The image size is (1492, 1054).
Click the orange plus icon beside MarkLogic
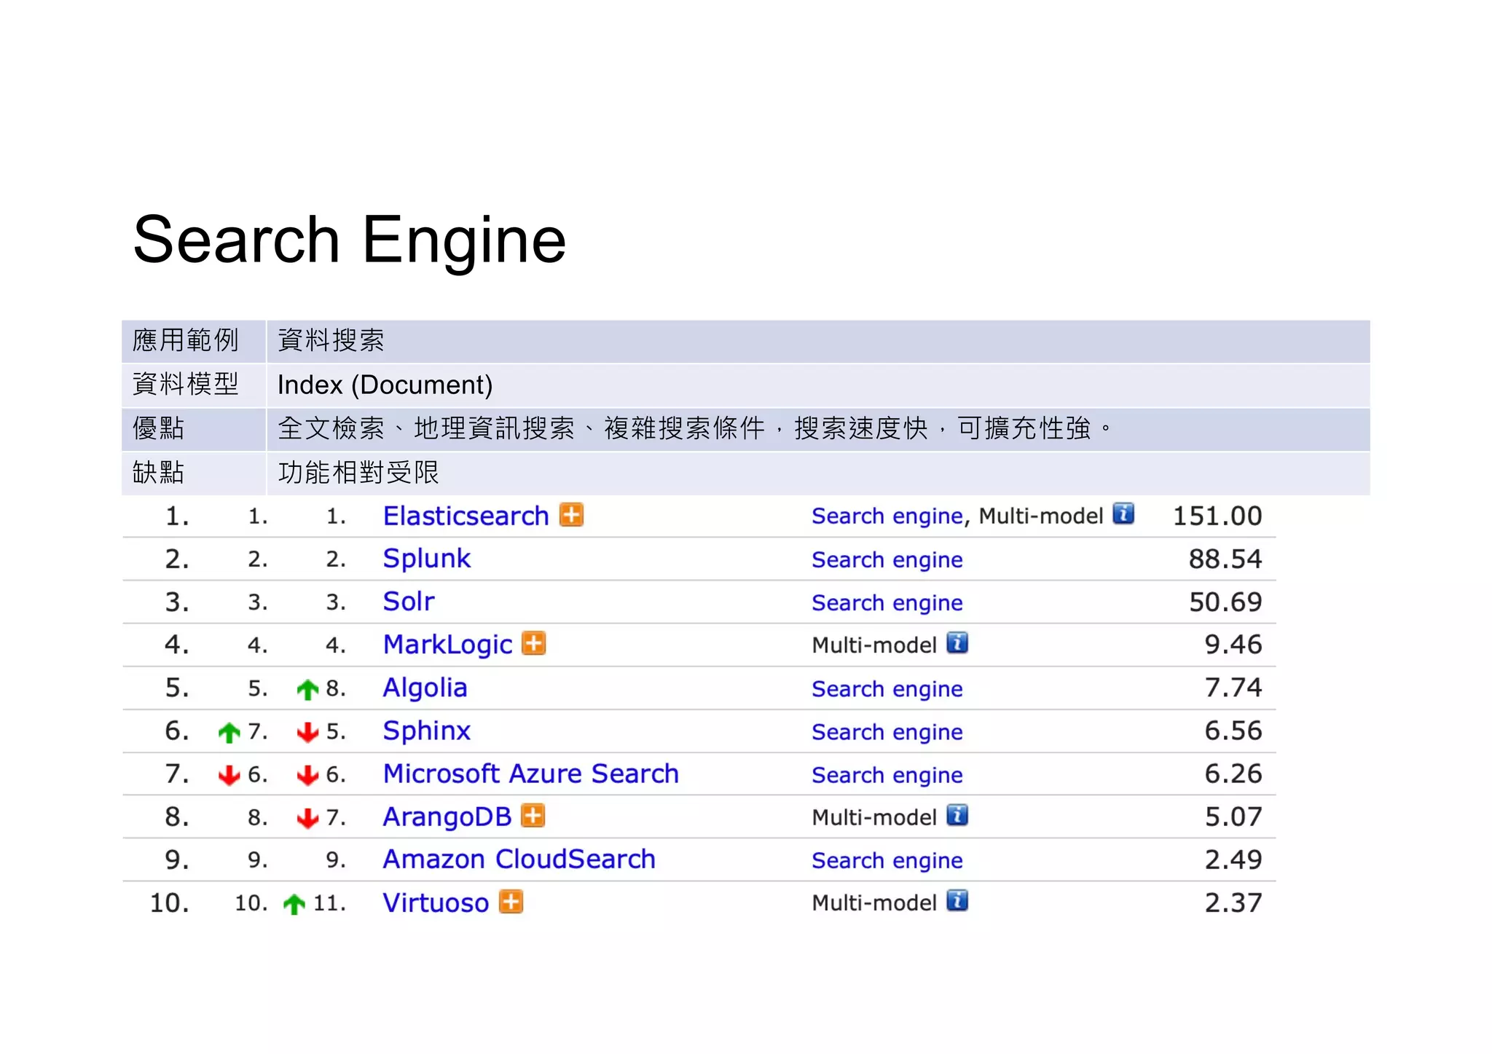click(534, 643)
